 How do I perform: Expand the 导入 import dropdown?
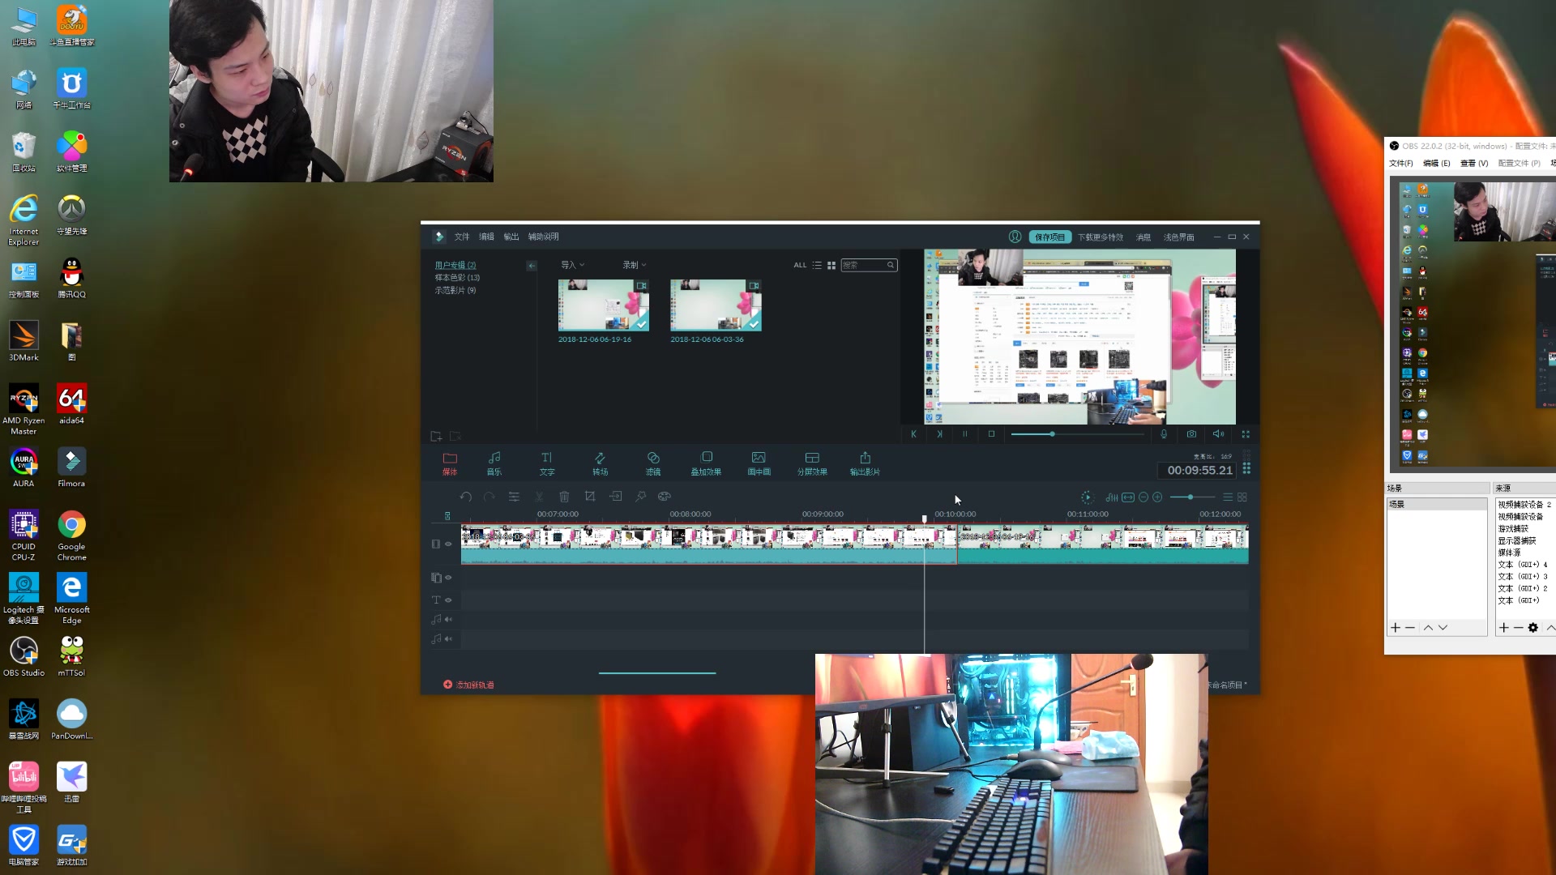[x=572, y=265]
